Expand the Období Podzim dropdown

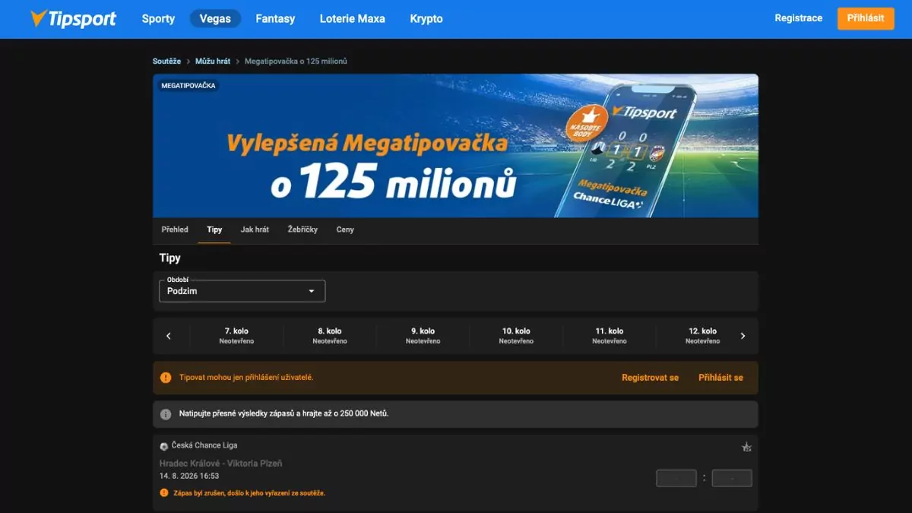pos(242,291)
